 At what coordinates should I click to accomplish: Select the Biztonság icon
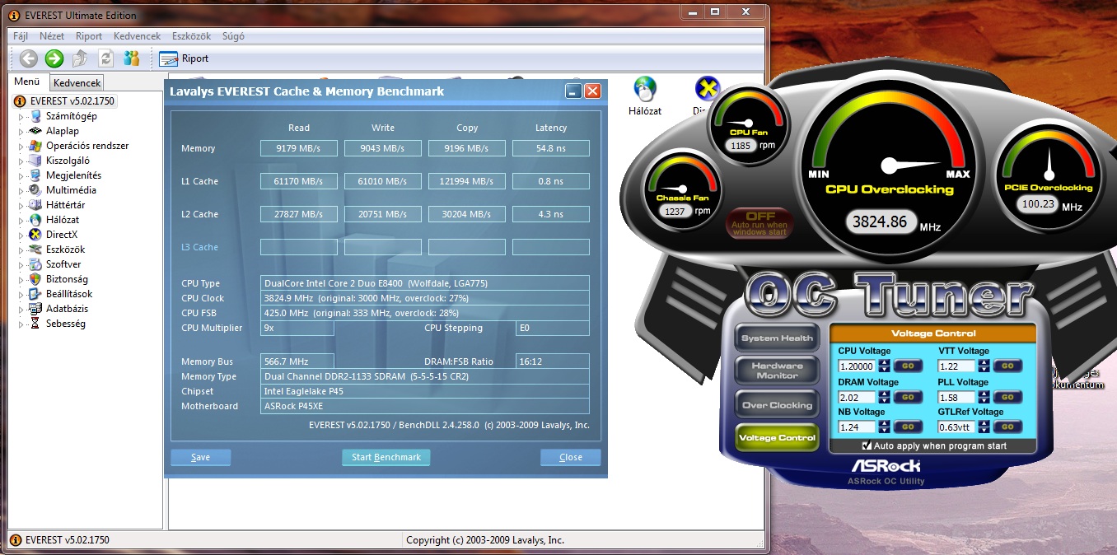coord(35,279)
